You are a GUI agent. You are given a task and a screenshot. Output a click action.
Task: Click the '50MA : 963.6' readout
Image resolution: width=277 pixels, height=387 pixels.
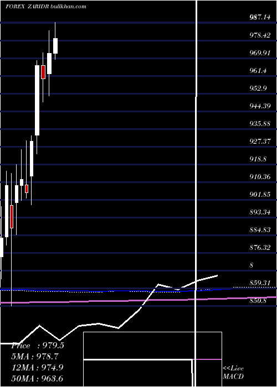(x=38, y=378)
